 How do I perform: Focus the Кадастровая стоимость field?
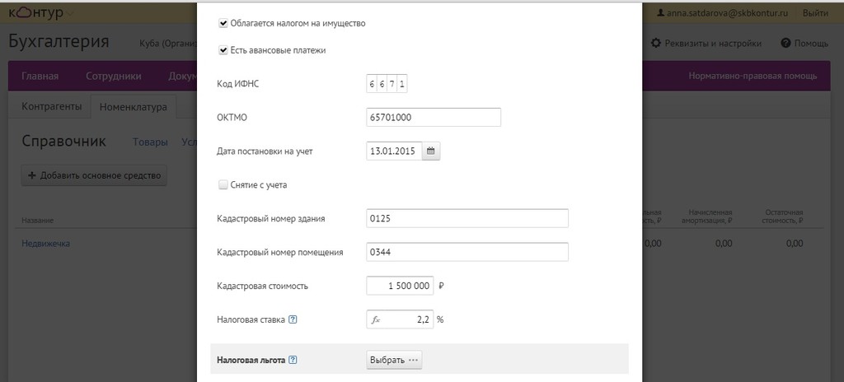(x=400, y=286)
